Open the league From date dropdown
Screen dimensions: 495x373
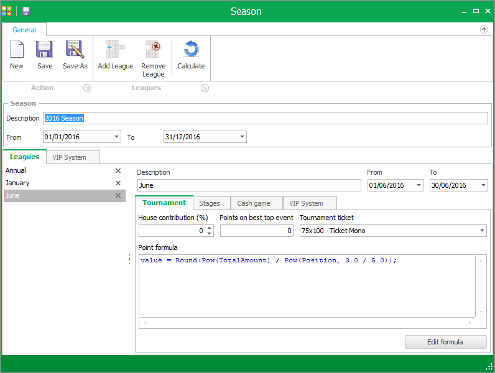(419, 185)
